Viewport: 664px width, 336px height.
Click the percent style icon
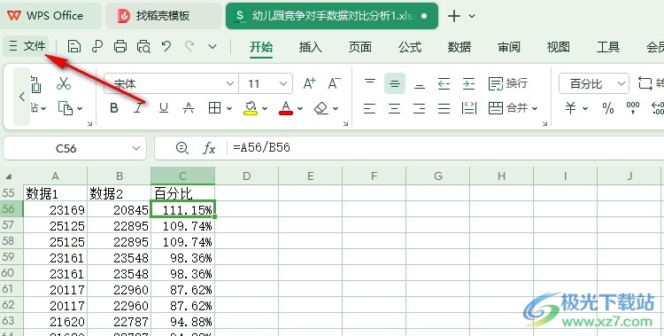pyautogui.click(x=608, y=108)
